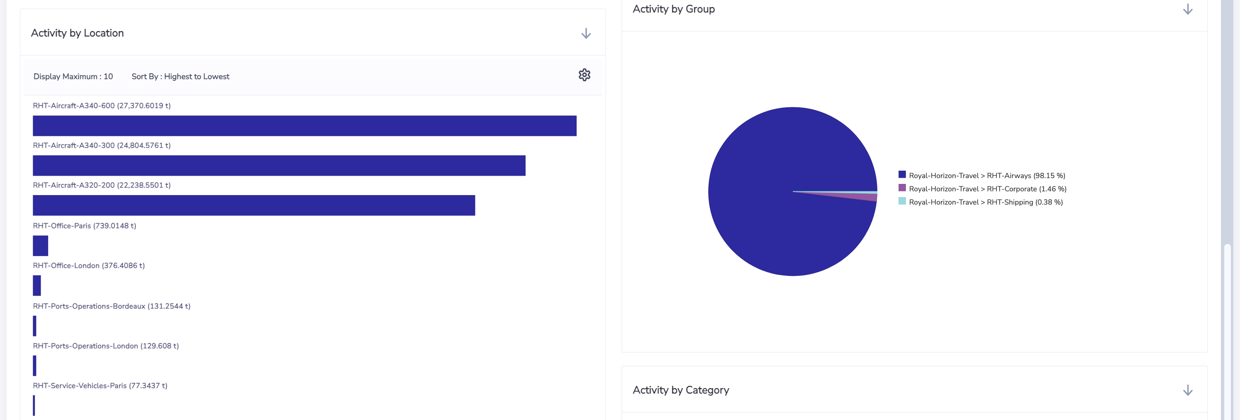Click the RHT-Corporate legend color swatch
Viewport: 1240px width, 420px height.
click(901, 188)
